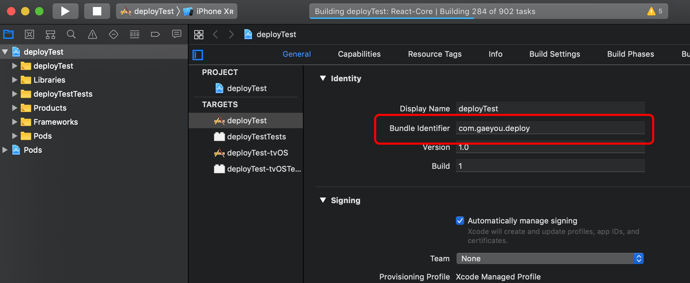This screenshot has height=283, width=690.
Task: Click deployTest file in jump bar
Action: pos(270,34)
